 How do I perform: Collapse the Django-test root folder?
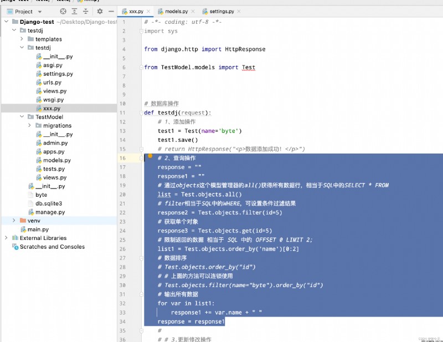pyautogui.click(x=6, y=22)
